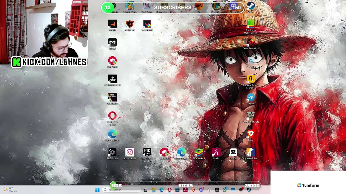Open the ARC Raiders desktop icon
The height and width of the screenshot is (194, 346).
(x=112, y=99)
